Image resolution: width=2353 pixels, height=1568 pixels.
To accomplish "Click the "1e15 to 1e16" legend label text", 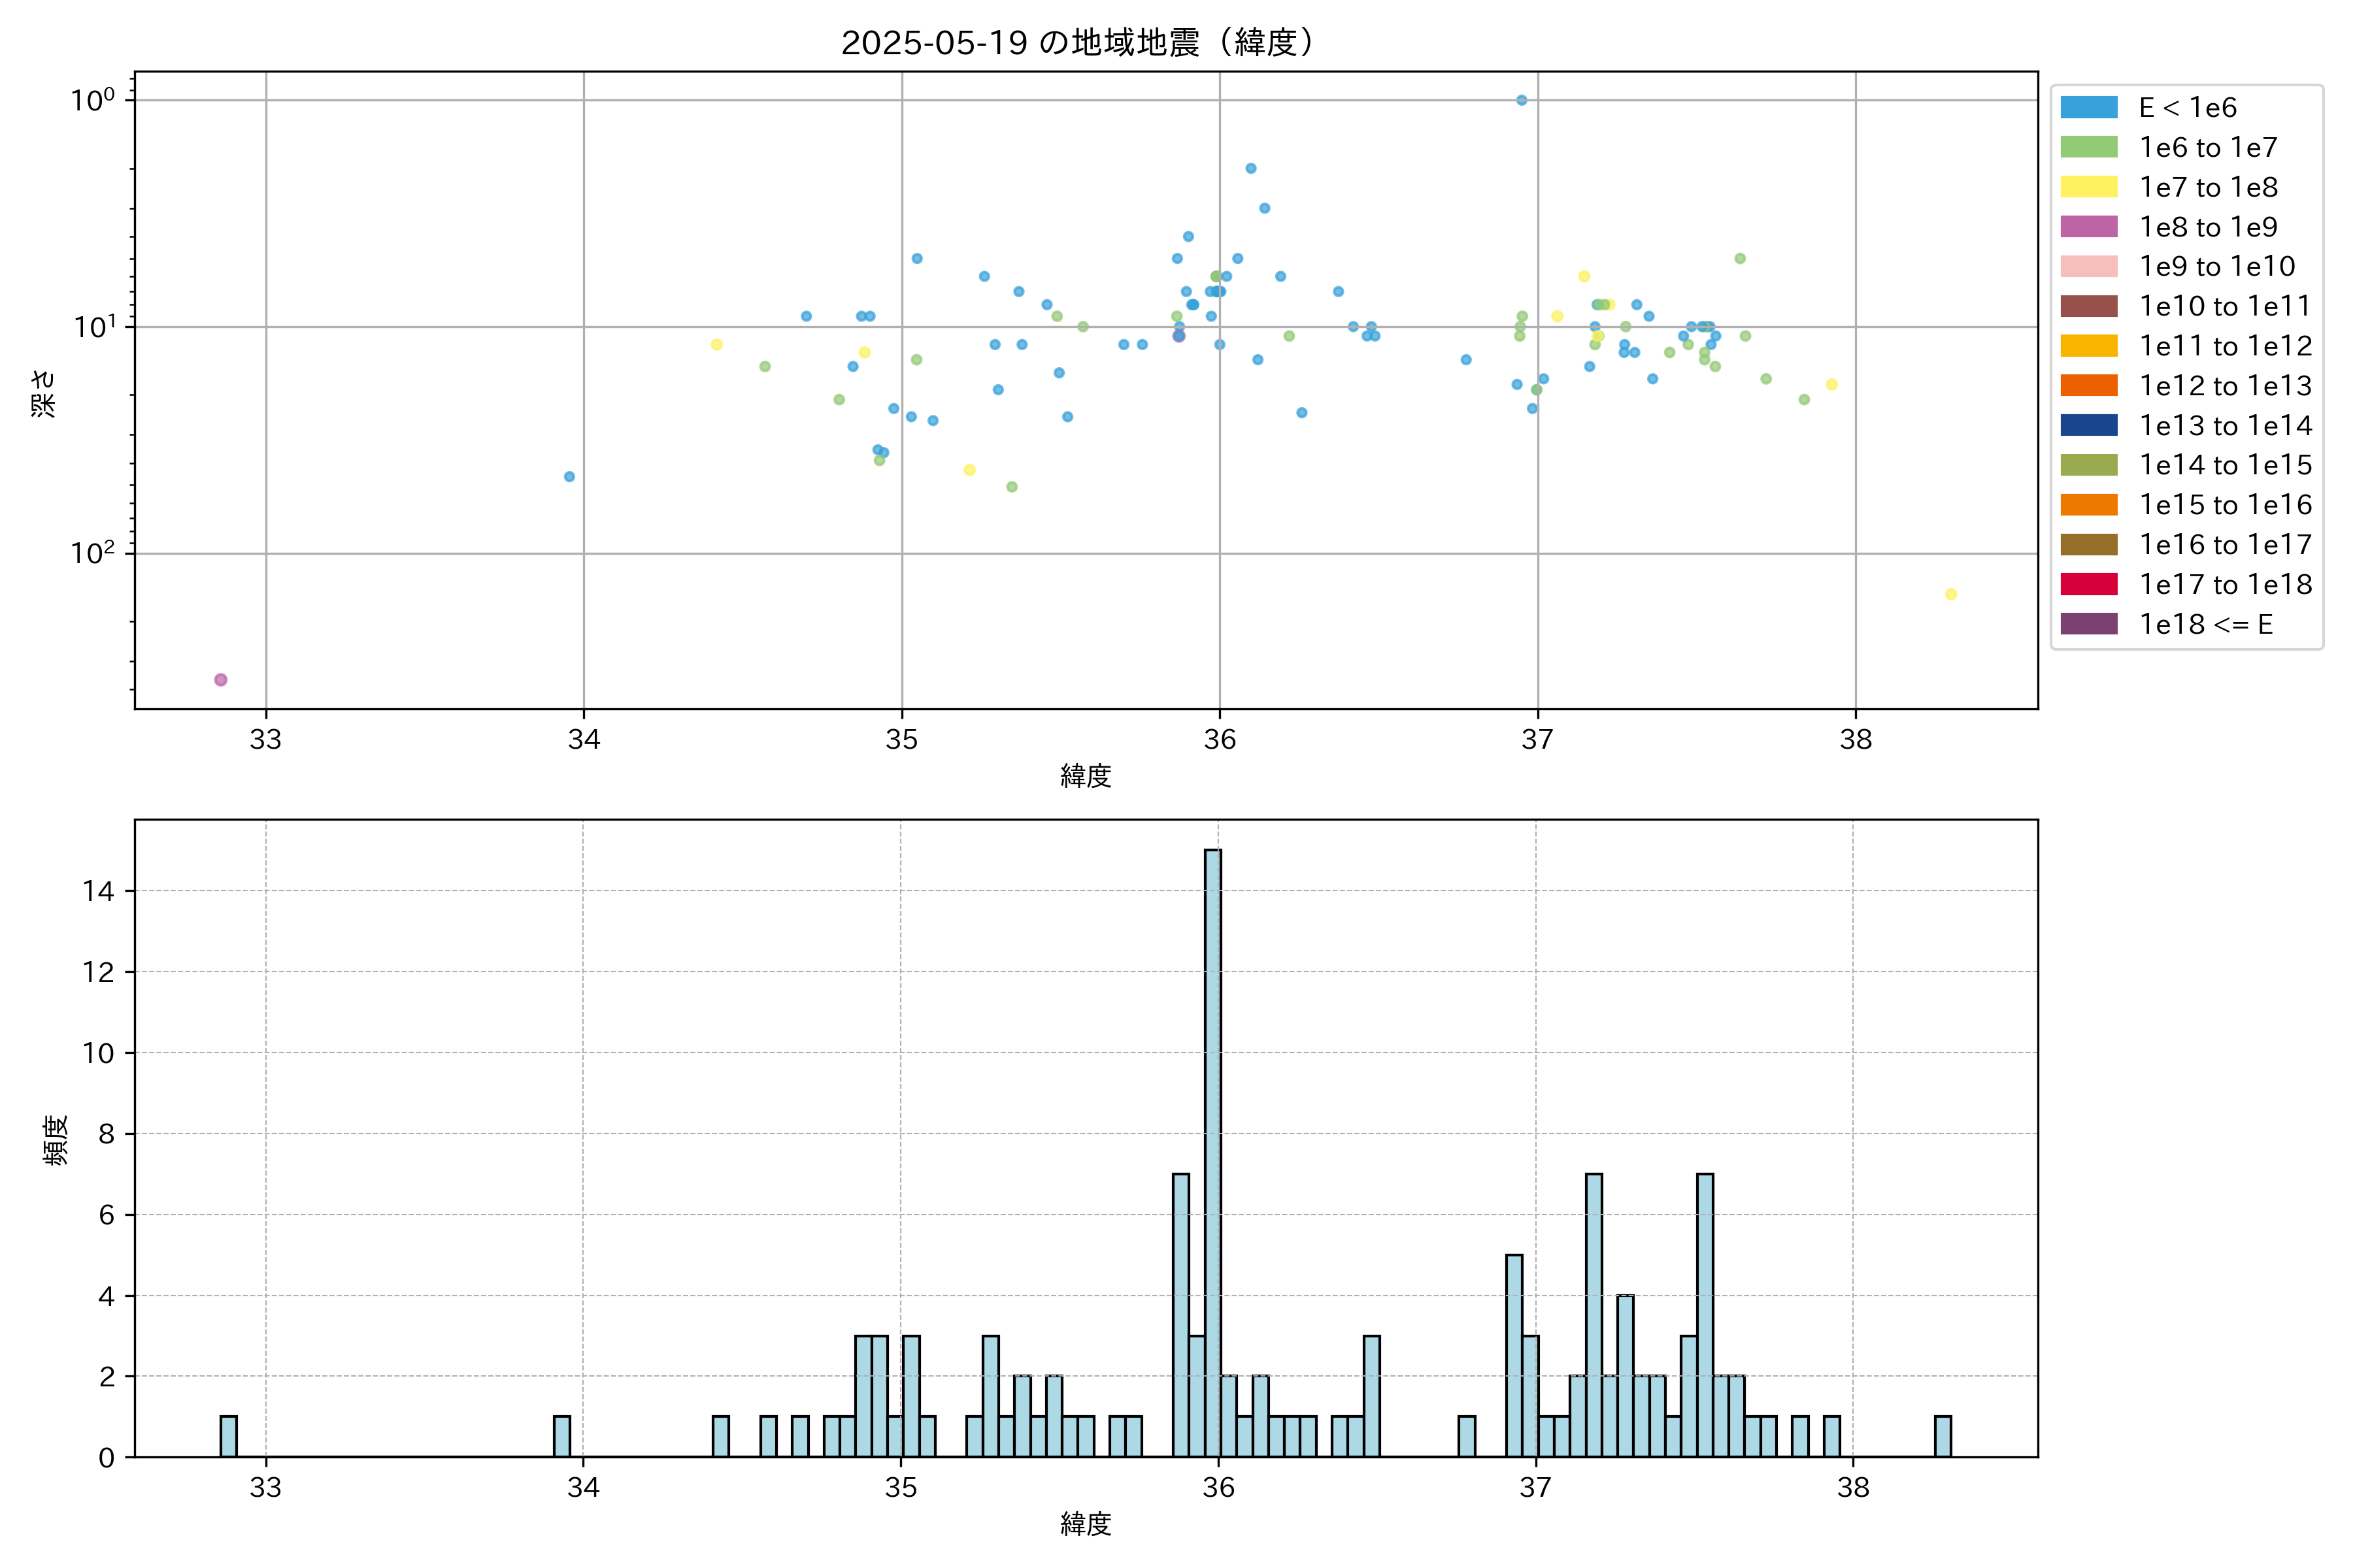I will pos(2225,505).
